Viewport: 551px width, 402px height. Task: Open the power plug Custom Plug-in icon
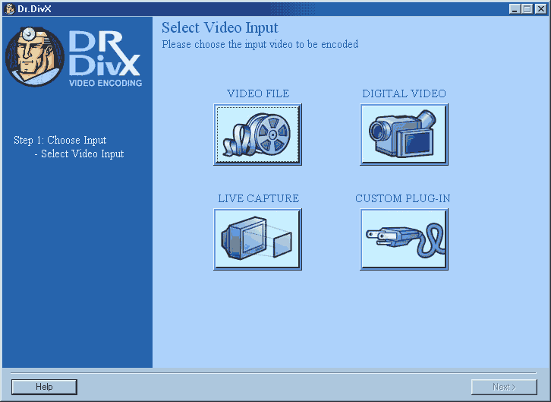click(x=404, y=239)
